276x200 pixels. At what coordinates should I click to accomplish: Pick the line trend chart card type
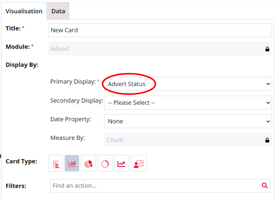pos(121,163)
